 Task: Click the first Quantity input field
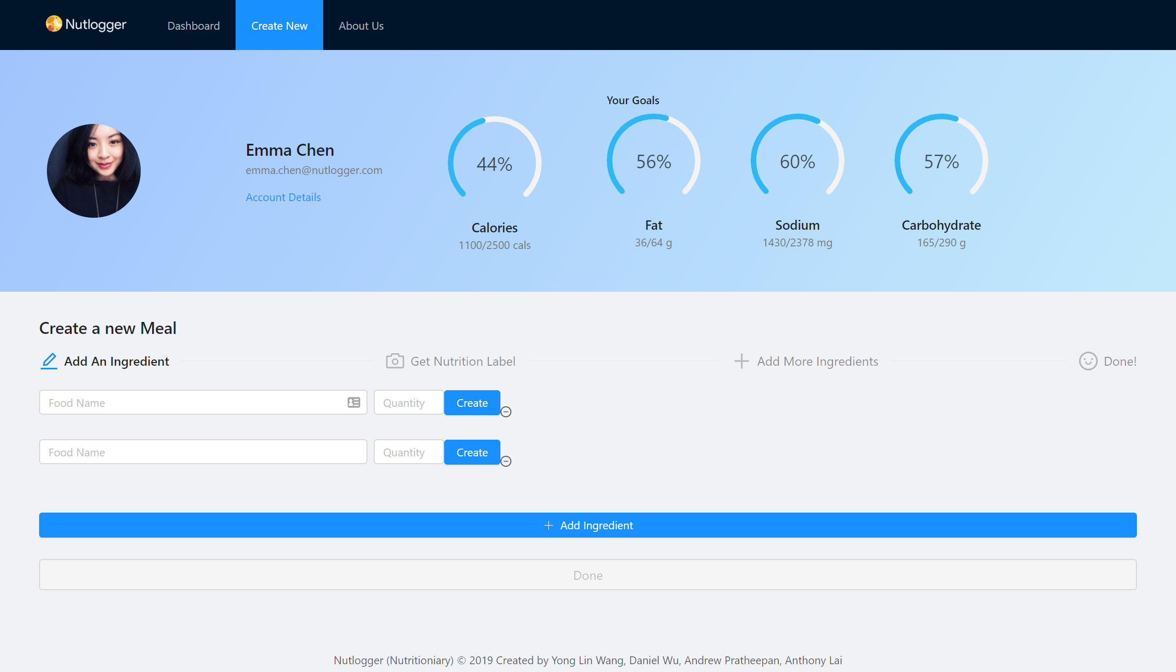tap(408, 403)
